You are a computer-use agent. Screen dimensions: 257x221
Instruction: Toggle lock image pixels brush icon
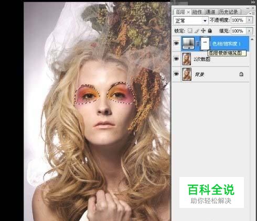click(197, 31)
